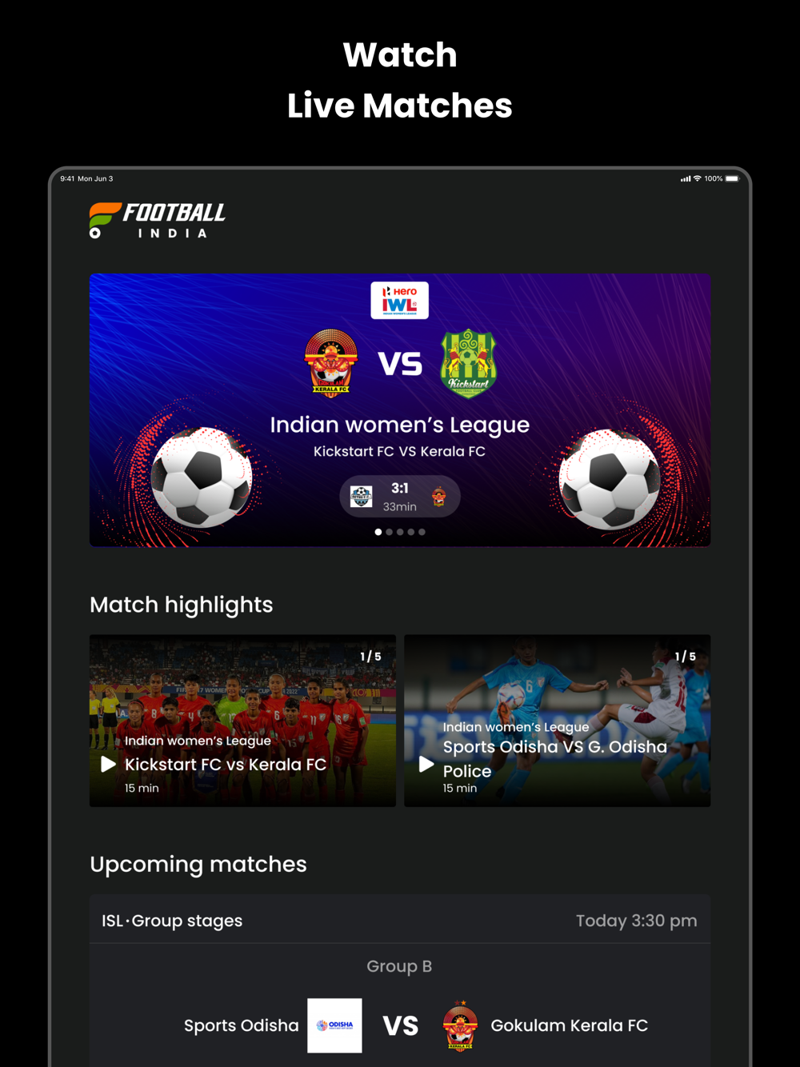Open the ISL Group stages header
The image size is (800, 1067).
172,921
